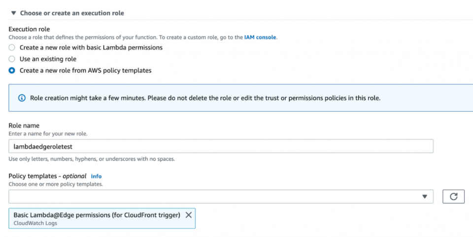Image resolution: width=473 pixels, height=237 pixels.
Task: Click the Basic Lambda@Edge permissions chip
Action: click(97, 215)
